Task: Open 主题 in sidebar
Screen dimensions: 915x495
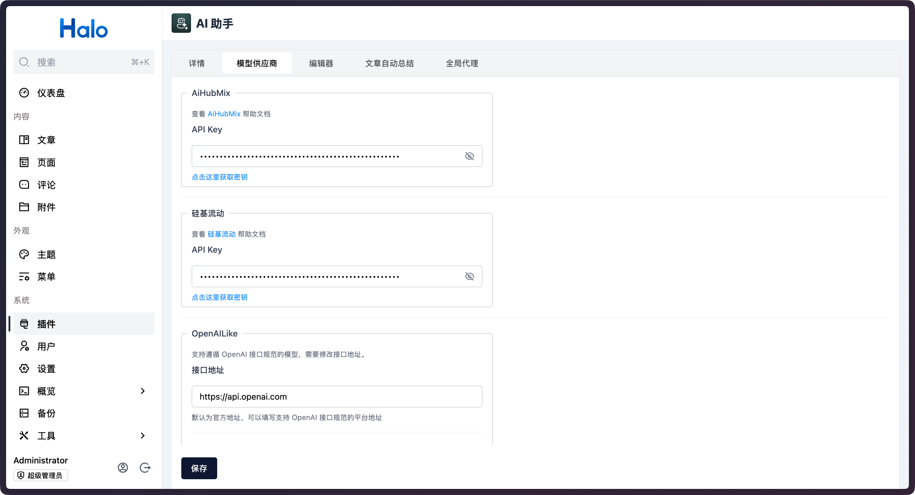Action: 84,254
